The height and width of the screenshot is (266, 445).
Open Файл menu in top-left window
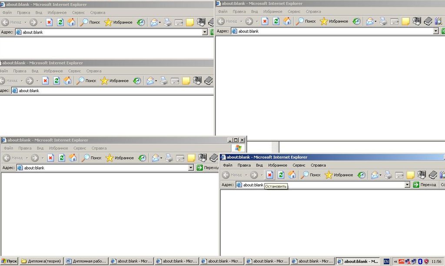coord(7,12)
